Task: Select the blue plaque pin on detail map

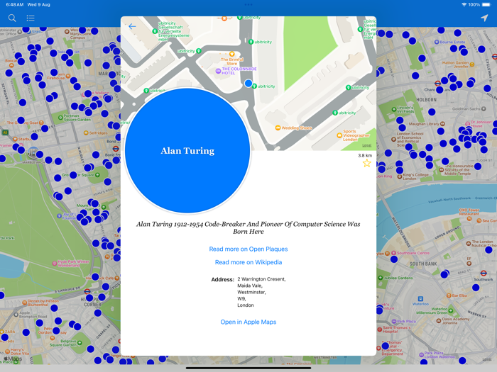Action: pos(248,83)
